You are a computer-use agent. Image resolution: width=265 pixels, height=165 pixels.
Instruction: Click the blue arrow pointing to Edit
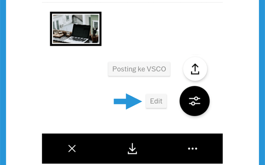[x=128, y=101]
